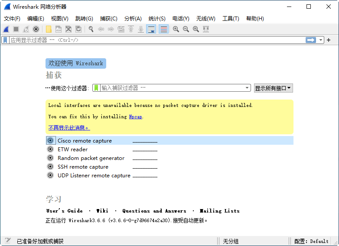Image resolution: width=339 pixels, height=246 pixels.
Task: Expand the capture filter dropdown arrow
Action: 247,88
